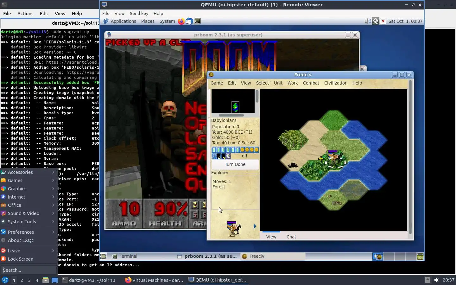Click the Freeciv minimap vertical scrollbar

coord(257,96)
